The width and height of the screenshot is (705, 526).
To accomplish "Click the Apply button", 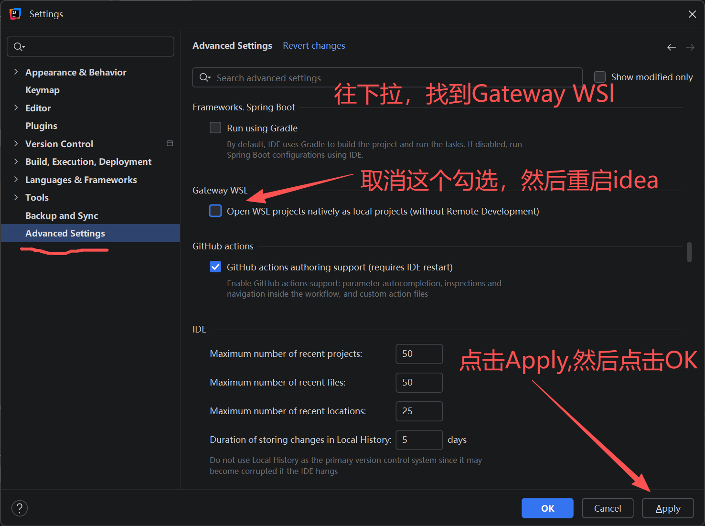I will point(667,508).
